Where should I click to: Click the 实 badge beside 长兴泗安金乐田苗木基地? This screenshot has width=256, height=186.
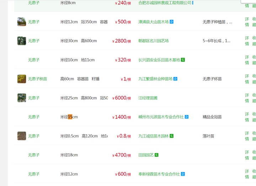(183, 60)
